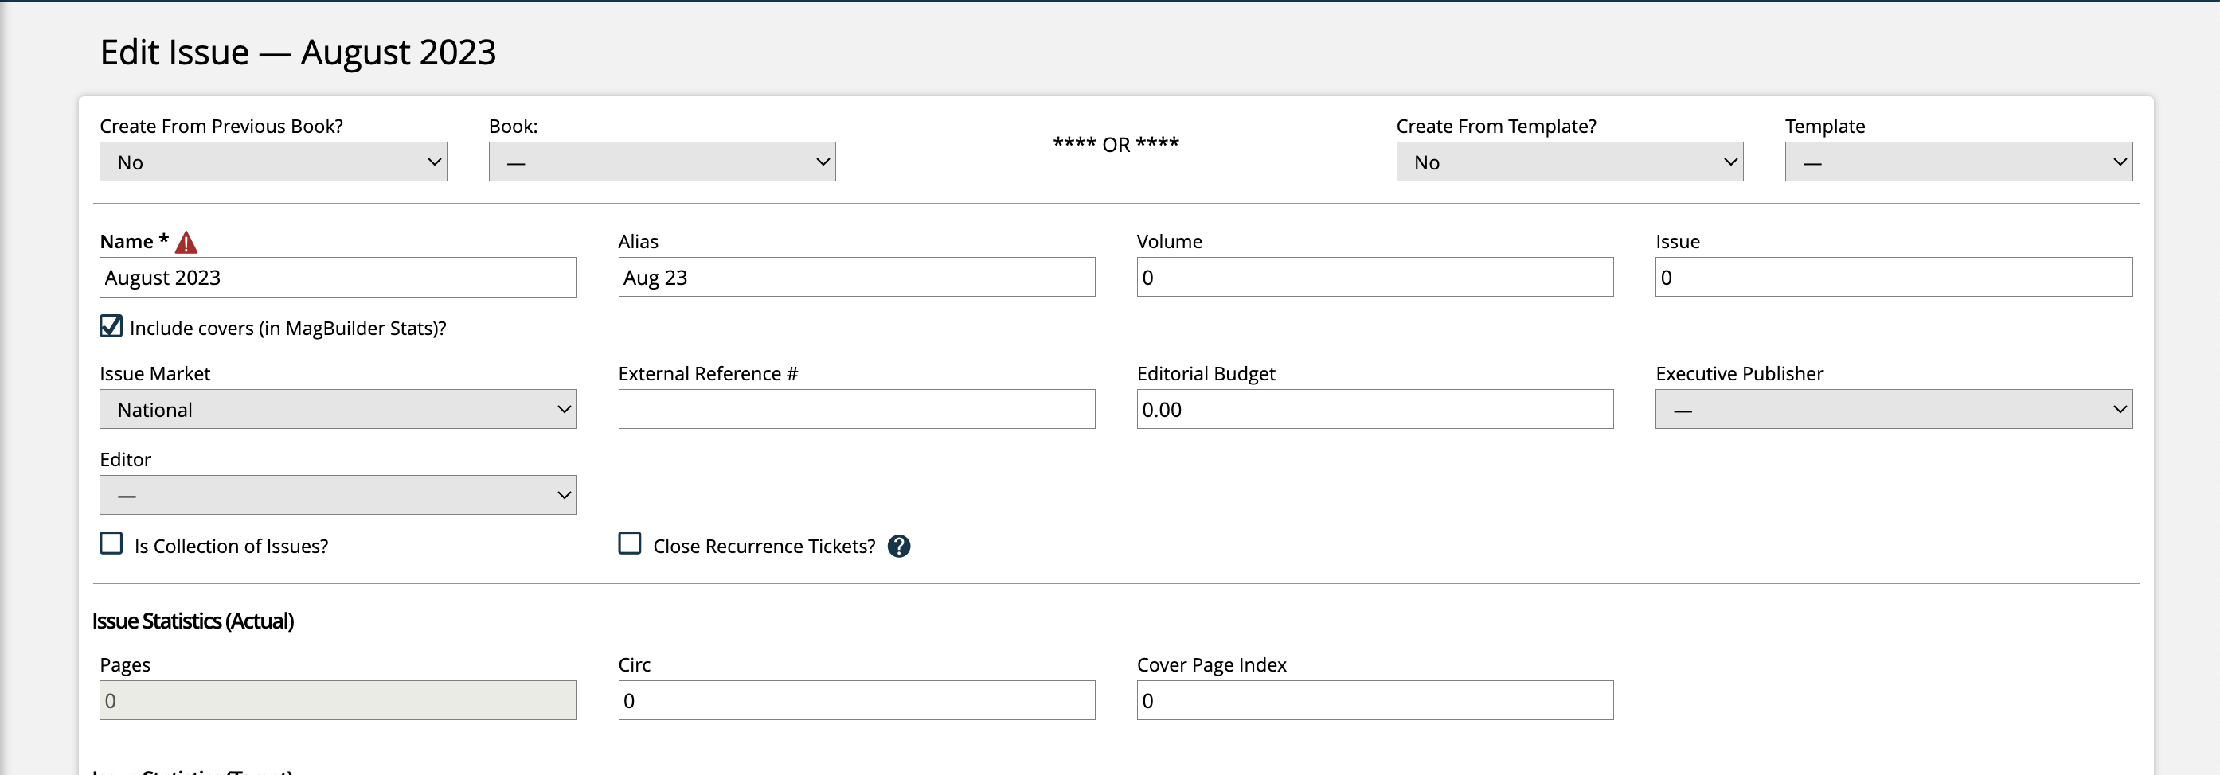The image size is (2220, 775).
Task: Click the Name field containing August 2023
Action: point(338,277)
